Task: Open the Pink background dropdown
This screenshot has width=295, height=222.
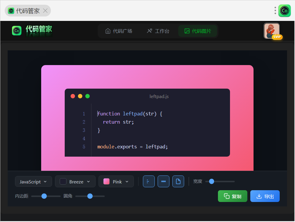Action: (x=116, y=182)
